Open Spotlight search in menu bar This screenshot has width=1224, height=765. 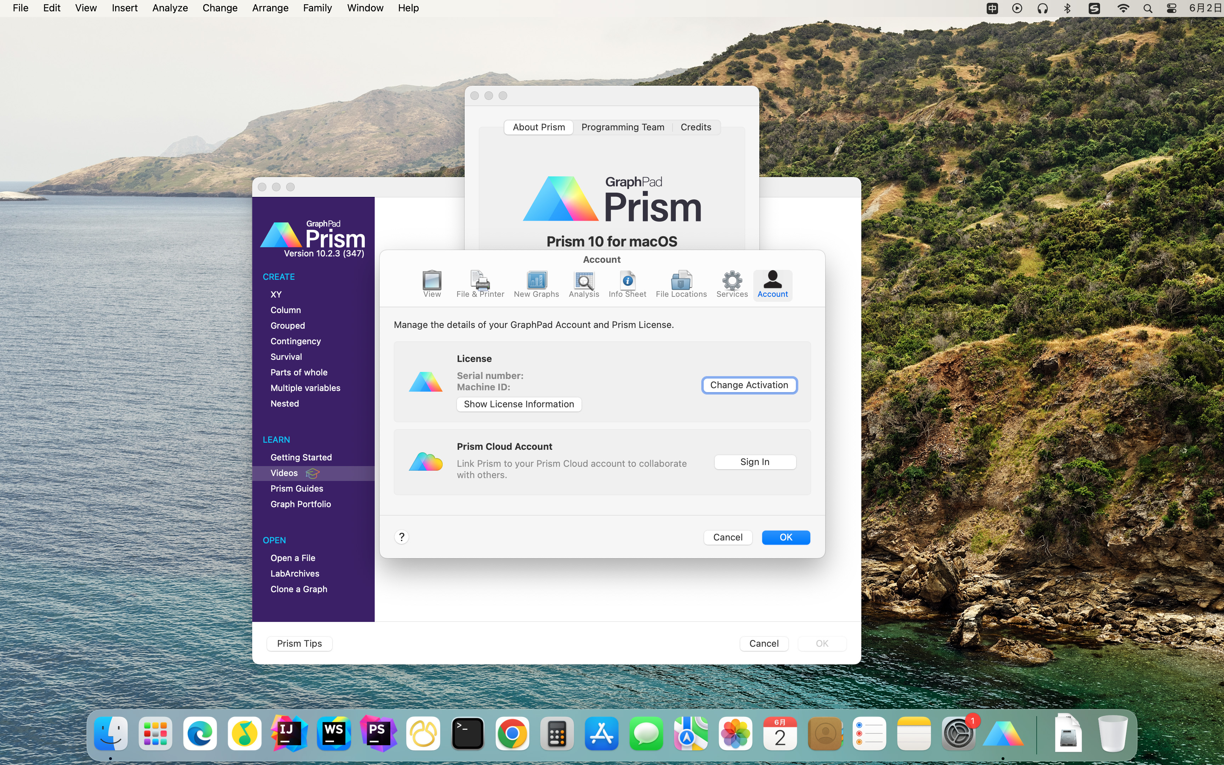(1147, 8)
